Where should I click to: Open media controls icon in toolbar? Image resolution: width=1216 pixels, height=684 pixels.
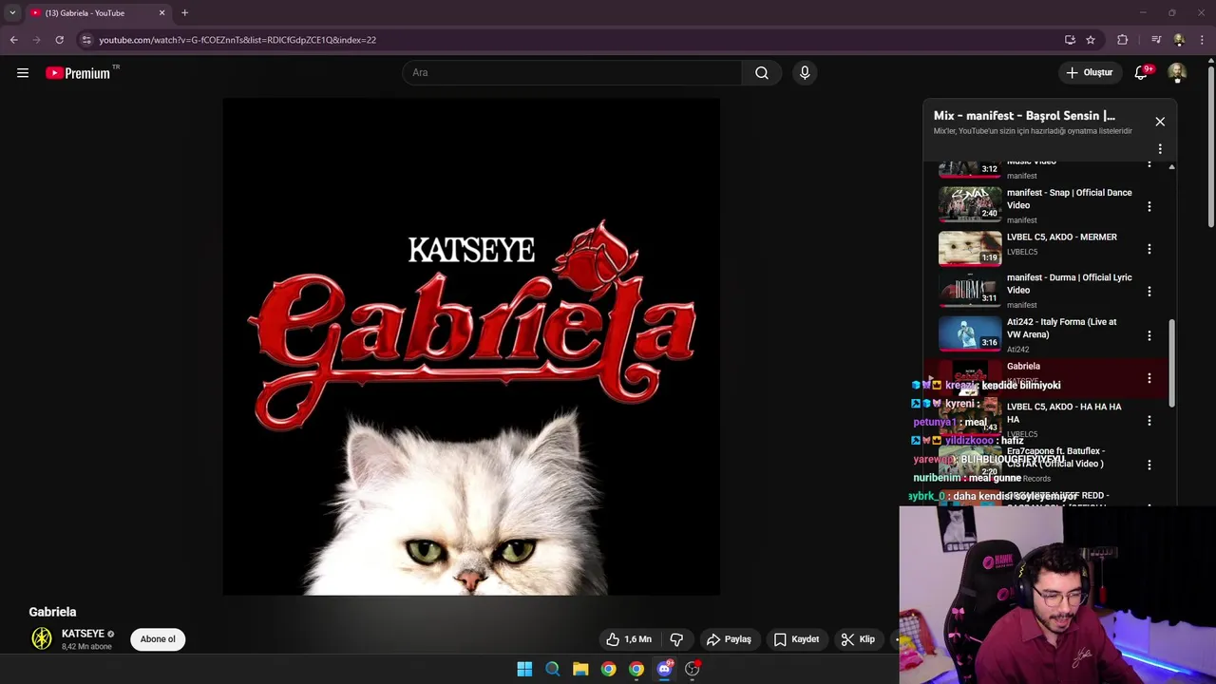(x=1156, y=40)
